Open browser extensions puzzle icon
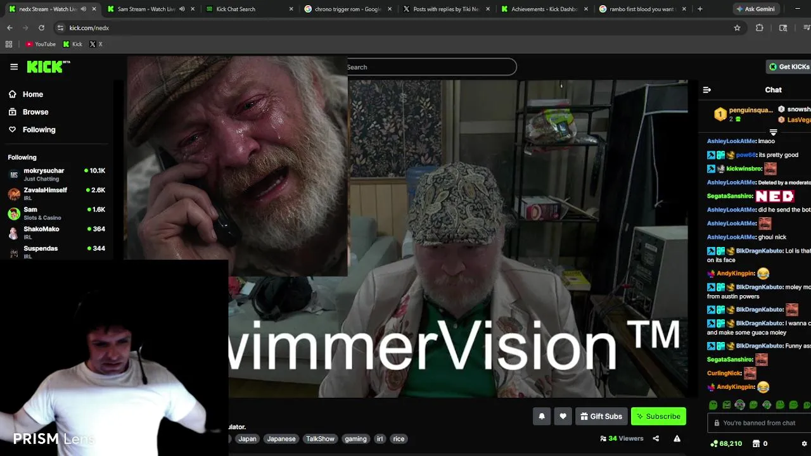Screen dimensions: 811x456 [759, 28]
